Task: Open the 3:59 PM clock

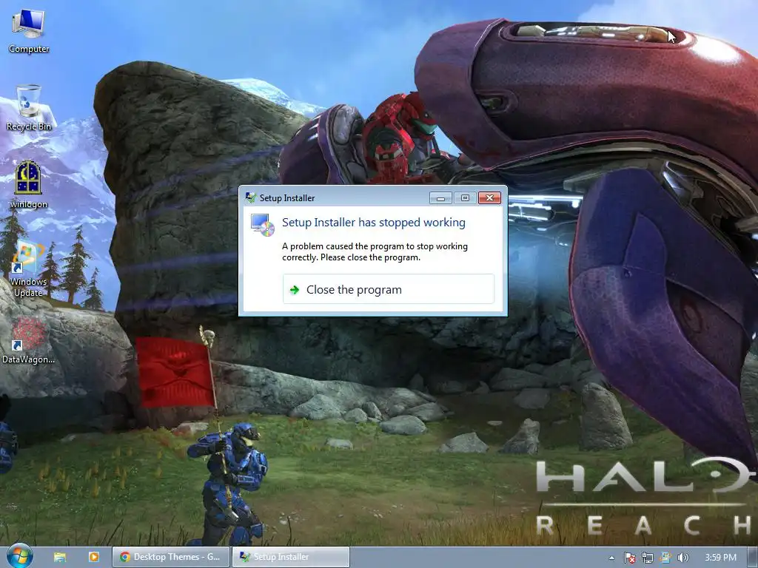Action: click(x=720, y=558)
